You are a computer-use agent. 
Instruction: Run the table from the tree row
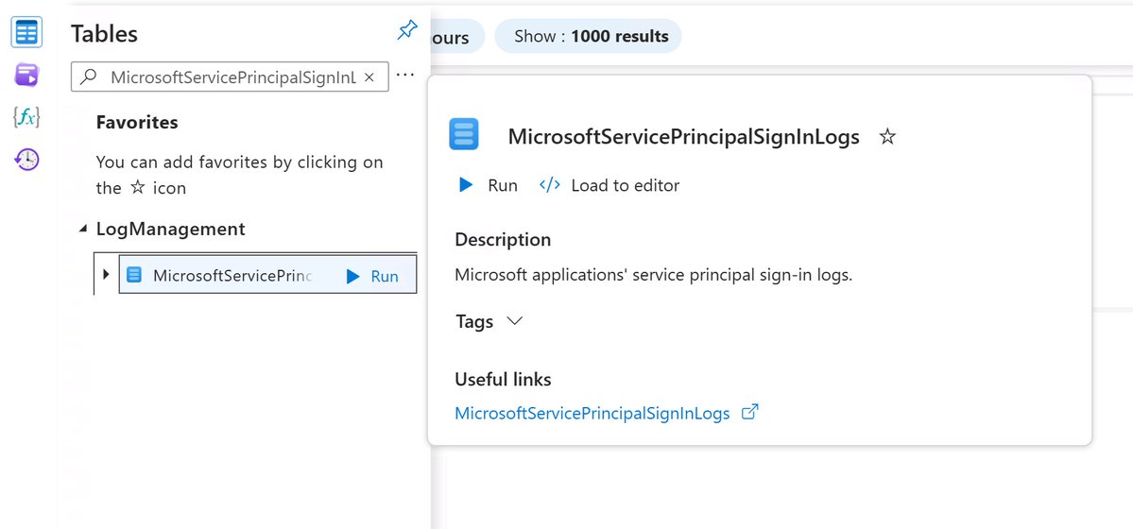373,276
